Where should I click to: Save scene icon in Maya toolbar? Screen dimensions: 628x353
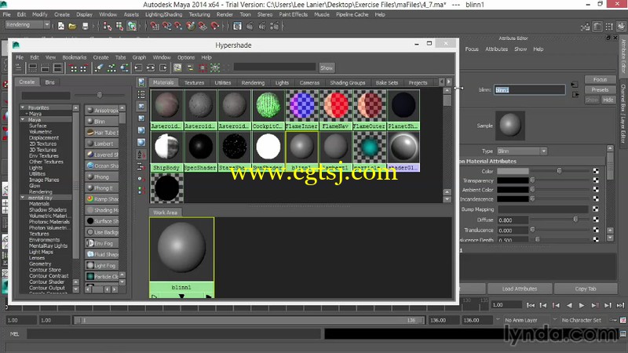coord(85,26)
